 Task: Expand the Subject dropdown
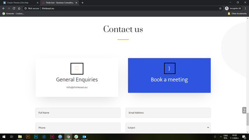point(168,128)
